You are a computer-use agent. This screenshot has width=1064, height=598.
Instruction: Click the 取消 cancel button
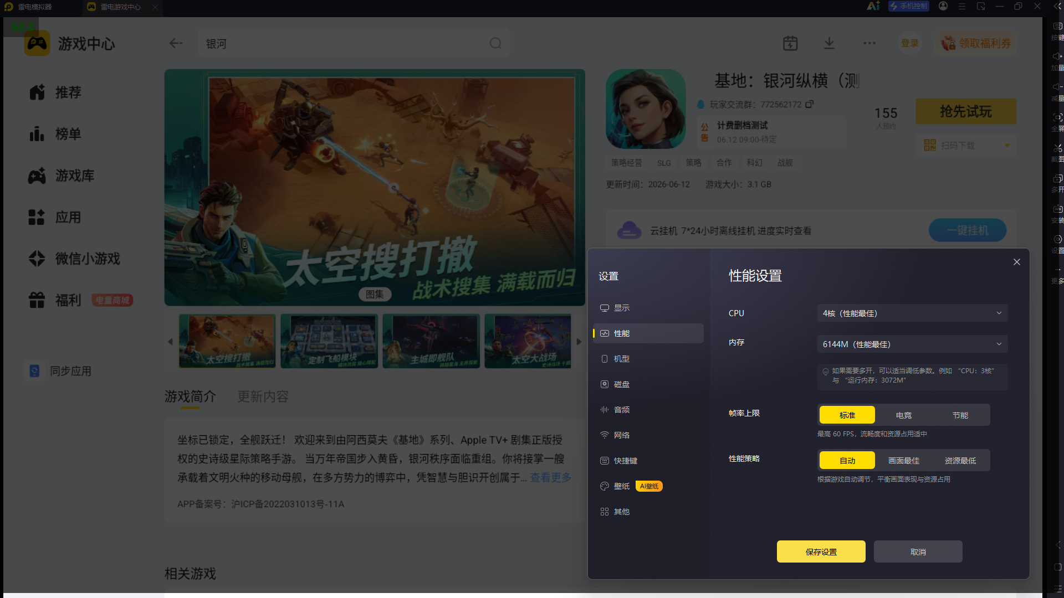point(918,551)
